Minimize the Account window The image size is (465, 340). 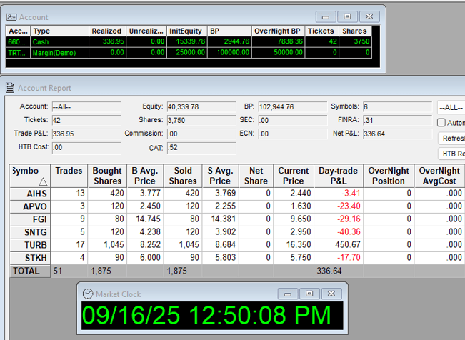point(326,16)
